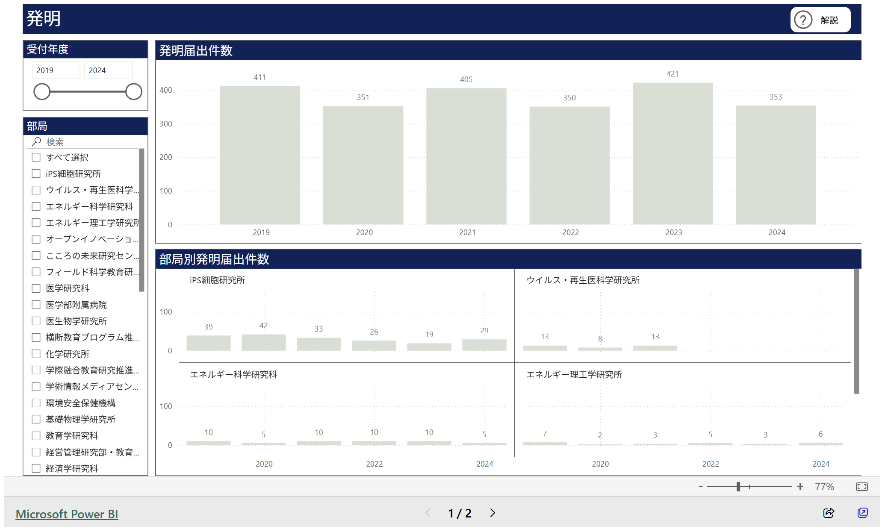Click the 2024 end year field
Screen dimensions: 885x532
tap(108, 71)
